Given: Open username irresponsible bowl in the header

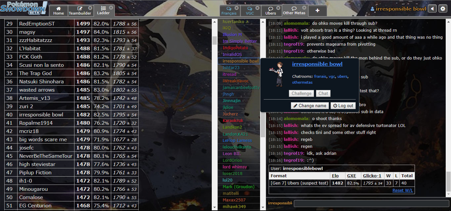Looking at the screenshot, I should [x=398, y=9].
